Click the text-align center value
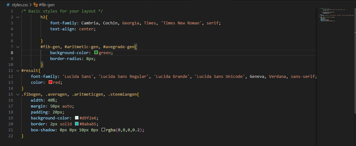 [x=86, y=29]
